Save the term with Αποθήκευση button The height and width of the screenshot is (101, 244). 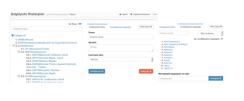click(x=97, y=71)
